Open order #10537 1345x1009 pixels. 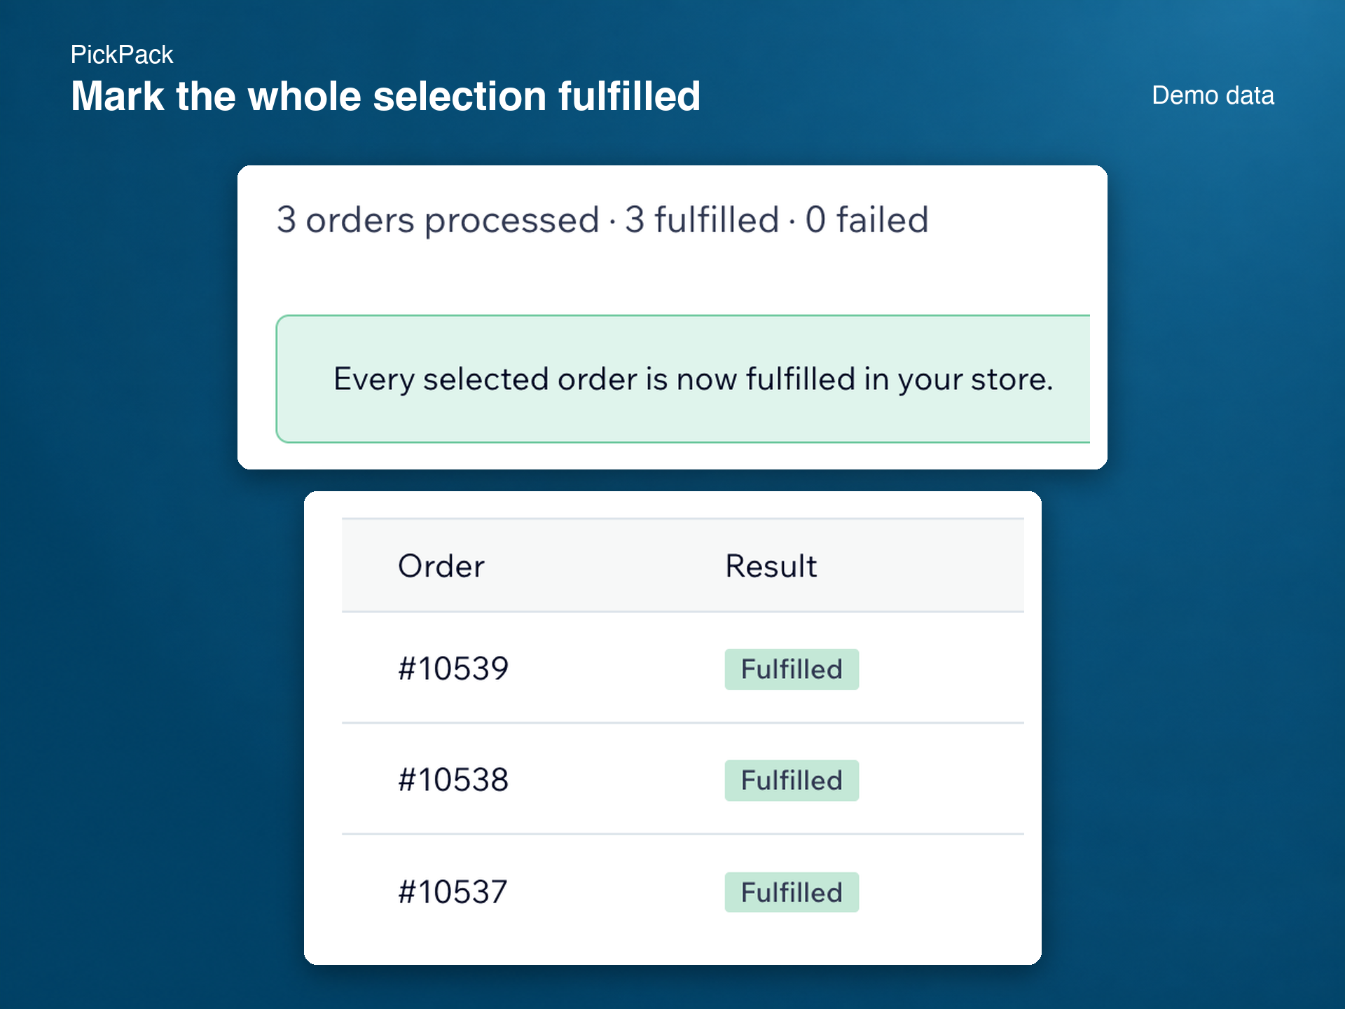click(453, 892)
